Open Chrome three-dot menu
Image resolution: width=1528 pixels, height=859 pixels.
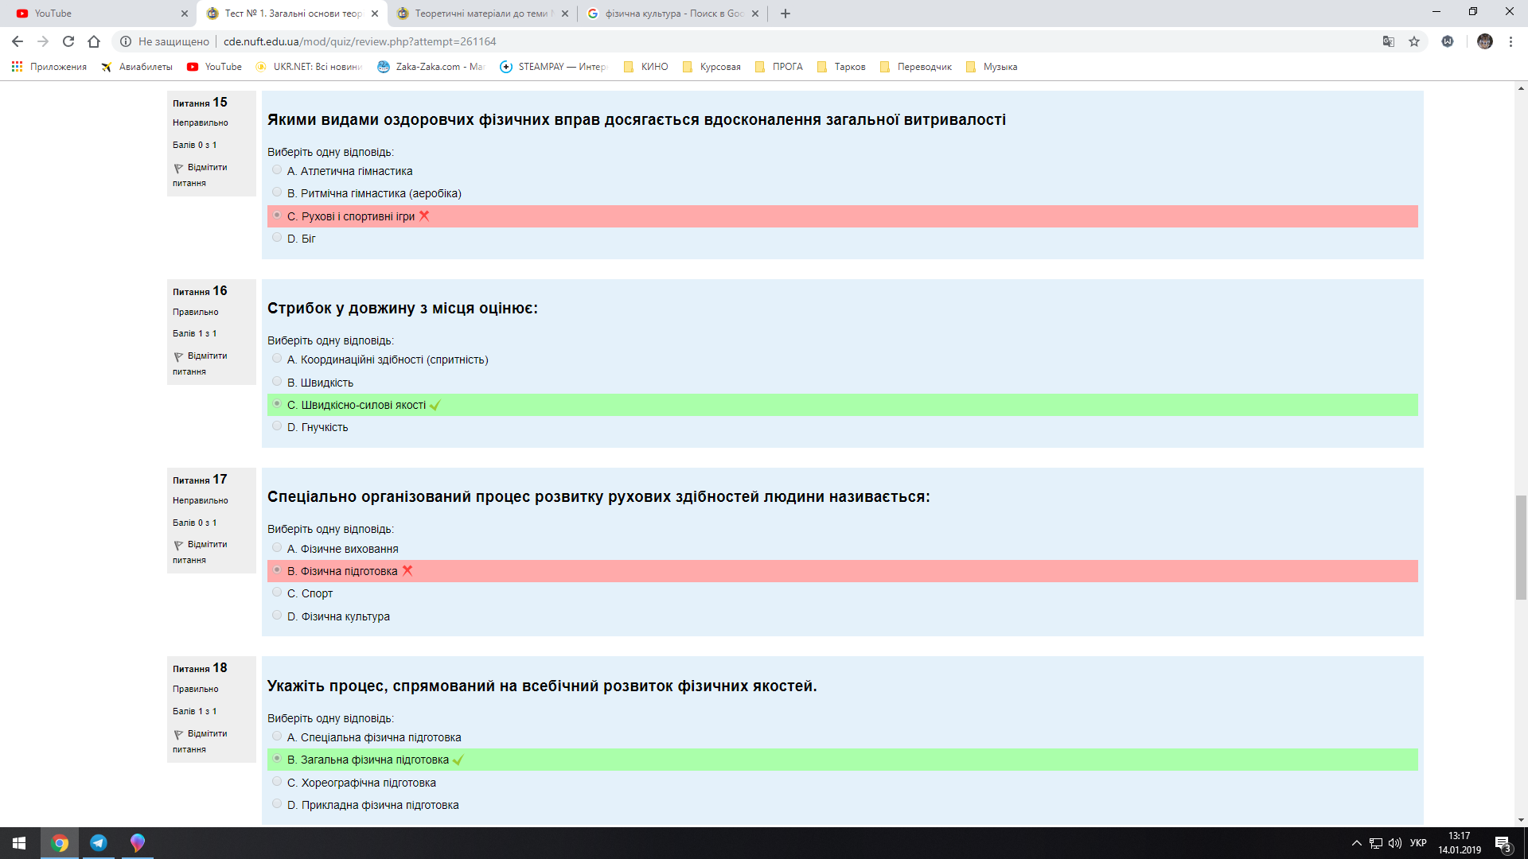click(1510, 41)
